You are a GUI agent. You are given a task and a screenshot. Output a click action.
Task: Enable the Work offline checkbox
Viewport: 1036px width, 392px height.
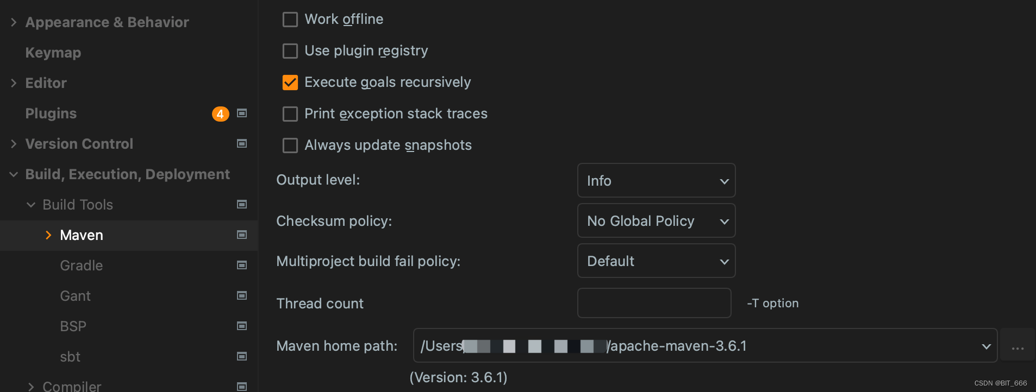pyautogui.click(x=290, y=20)
